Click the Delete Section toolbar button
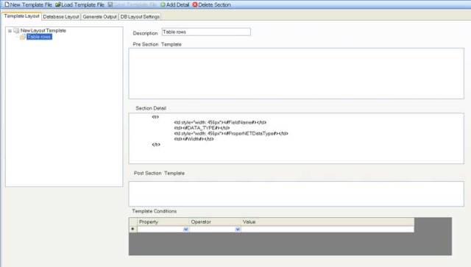This screenshot has width=471, height=267. 212,4
